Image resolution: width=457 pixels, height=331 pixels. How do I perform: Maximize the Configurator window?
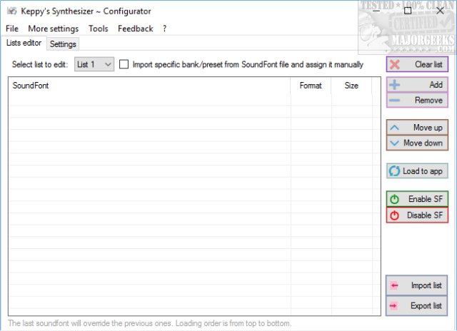pyautogui.click(x=408, y=11)
